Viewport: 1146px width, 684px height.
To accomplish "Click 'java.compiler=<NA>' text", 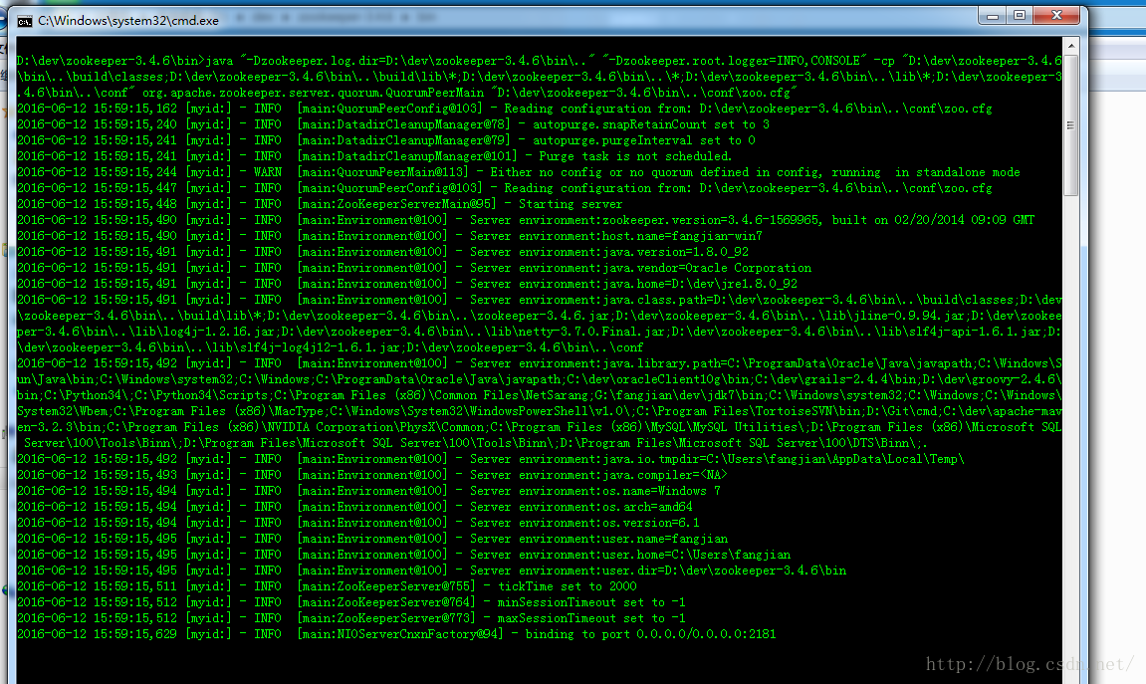I will [x=664, y=475].
